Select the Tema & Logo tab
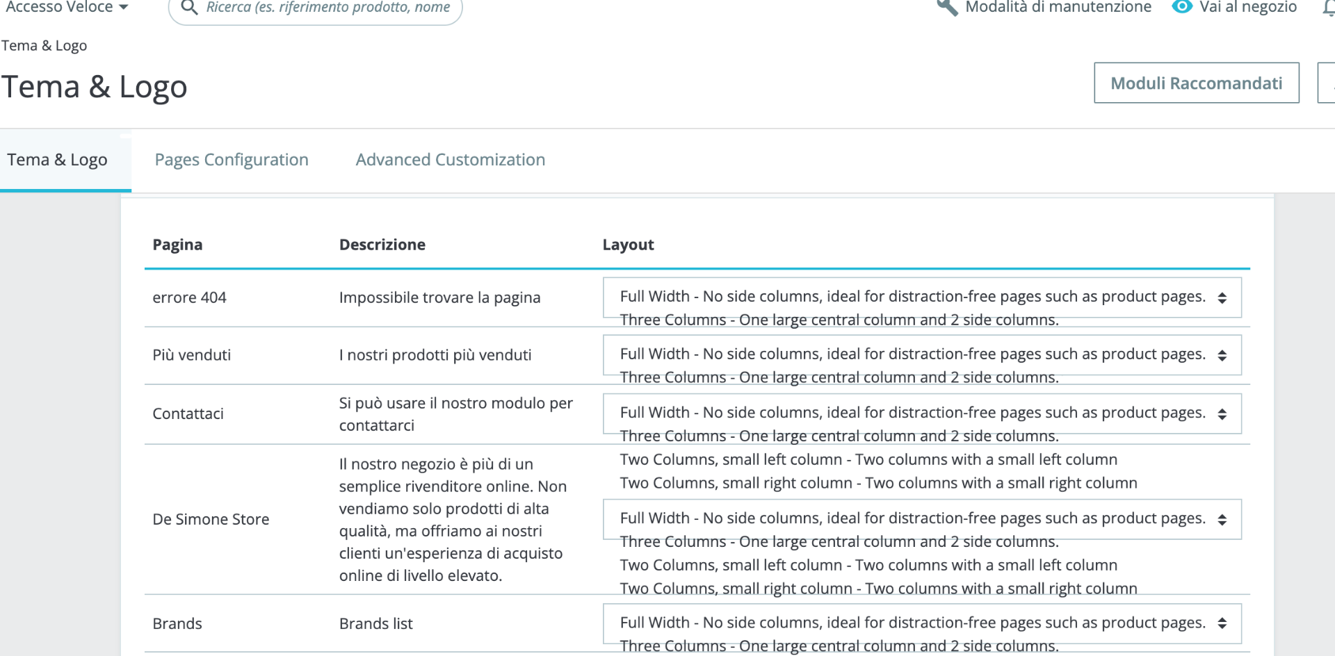Screen dimensions: 1335x656 [x=58, y=160]
